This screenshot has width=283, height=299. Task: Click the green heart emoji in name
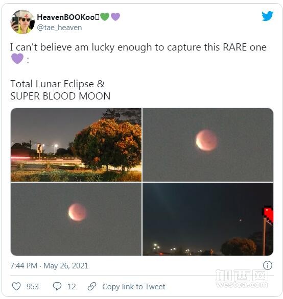105,17
